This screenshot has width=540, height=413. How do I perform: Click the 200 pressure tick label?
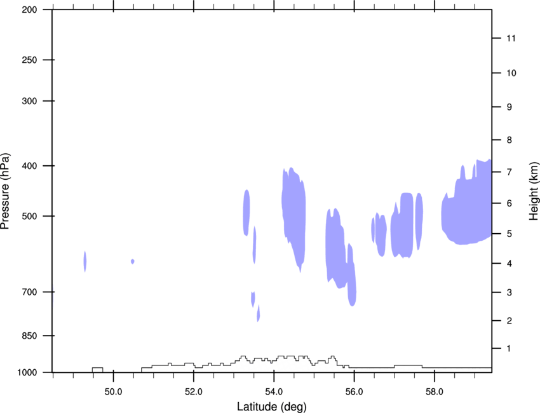click(x=29, y=10)
